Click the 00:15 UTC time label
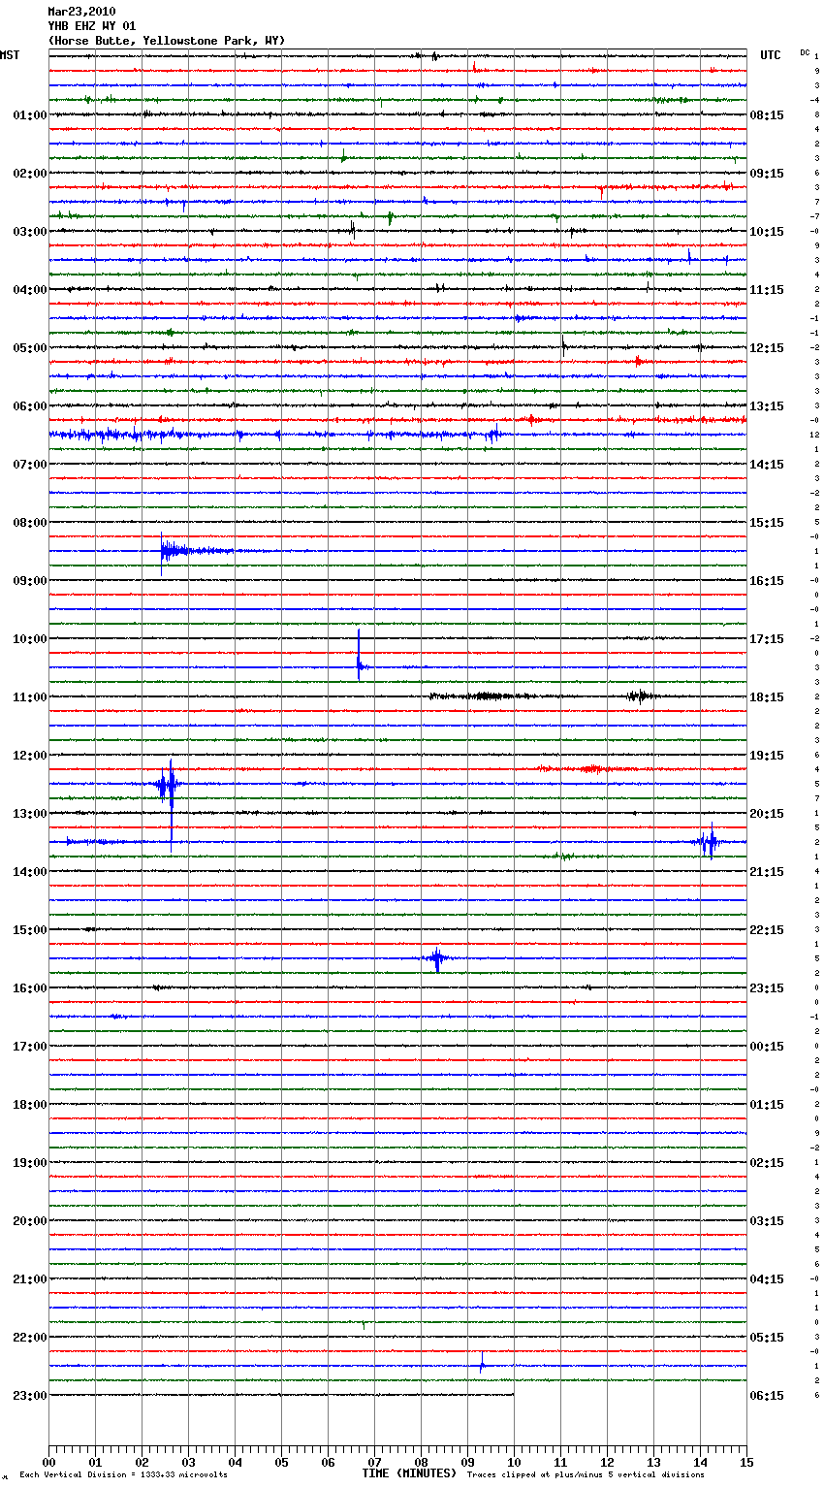The image size is (824, 1488). (x=767, y=1047)
